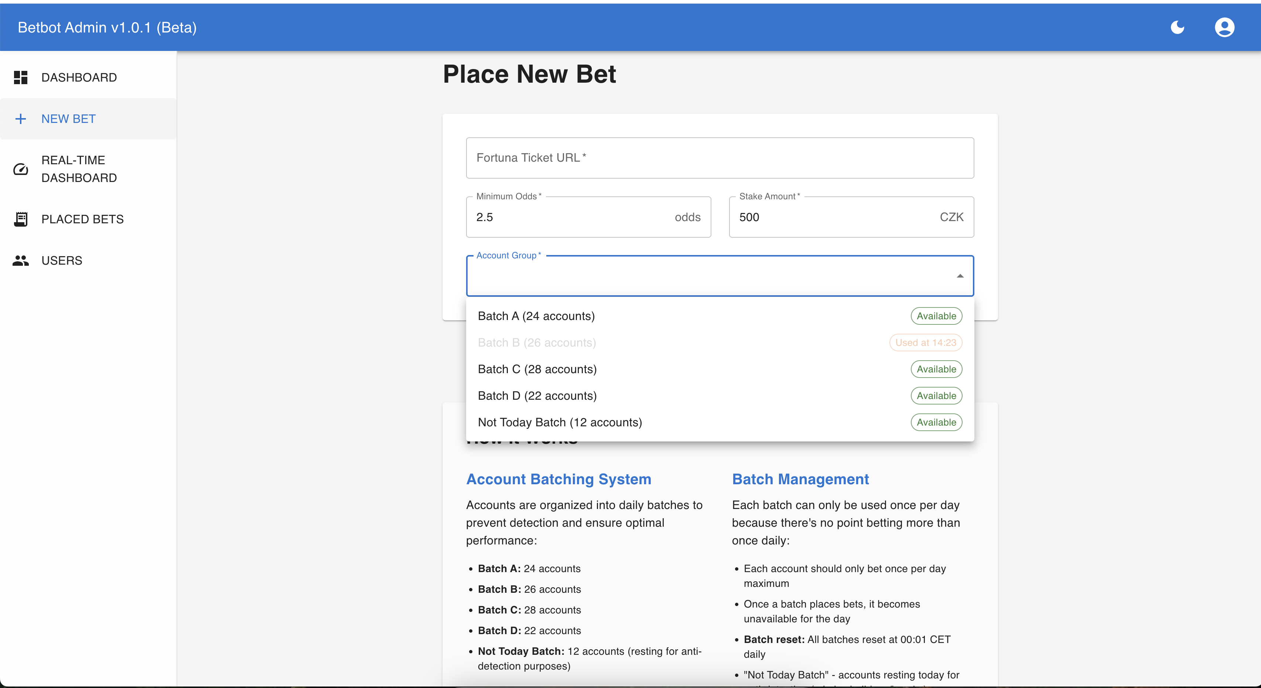Viewport: 1261px width, 688px height.
Task: Open the Real-Time Dashboard speedometer icon
Action: (20, 169)
